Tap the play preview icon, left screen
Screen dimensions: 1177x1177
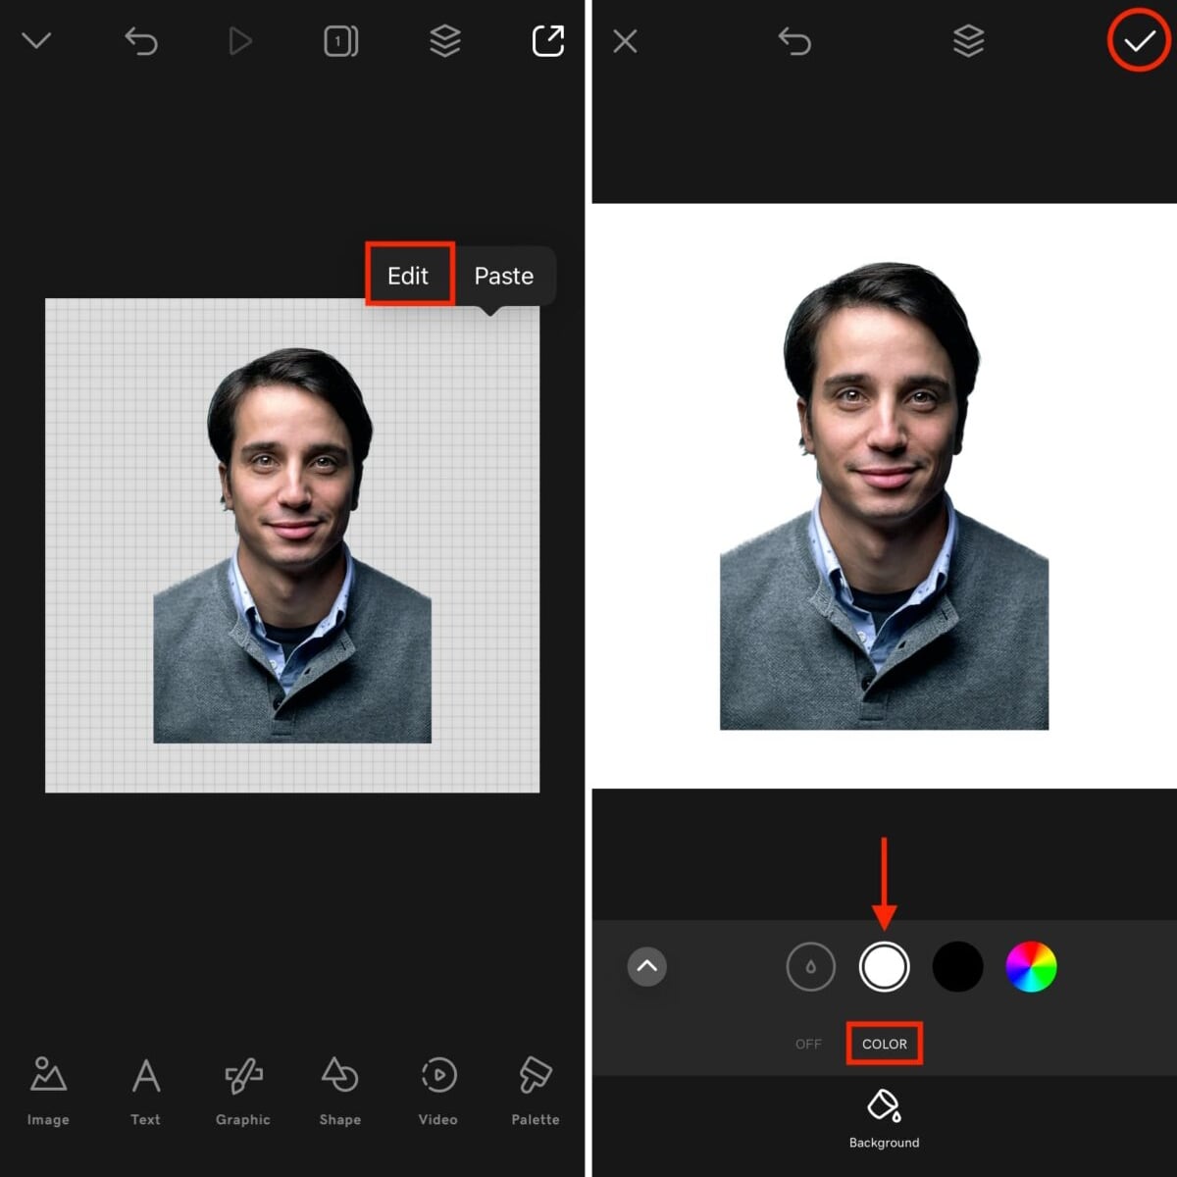240,41
